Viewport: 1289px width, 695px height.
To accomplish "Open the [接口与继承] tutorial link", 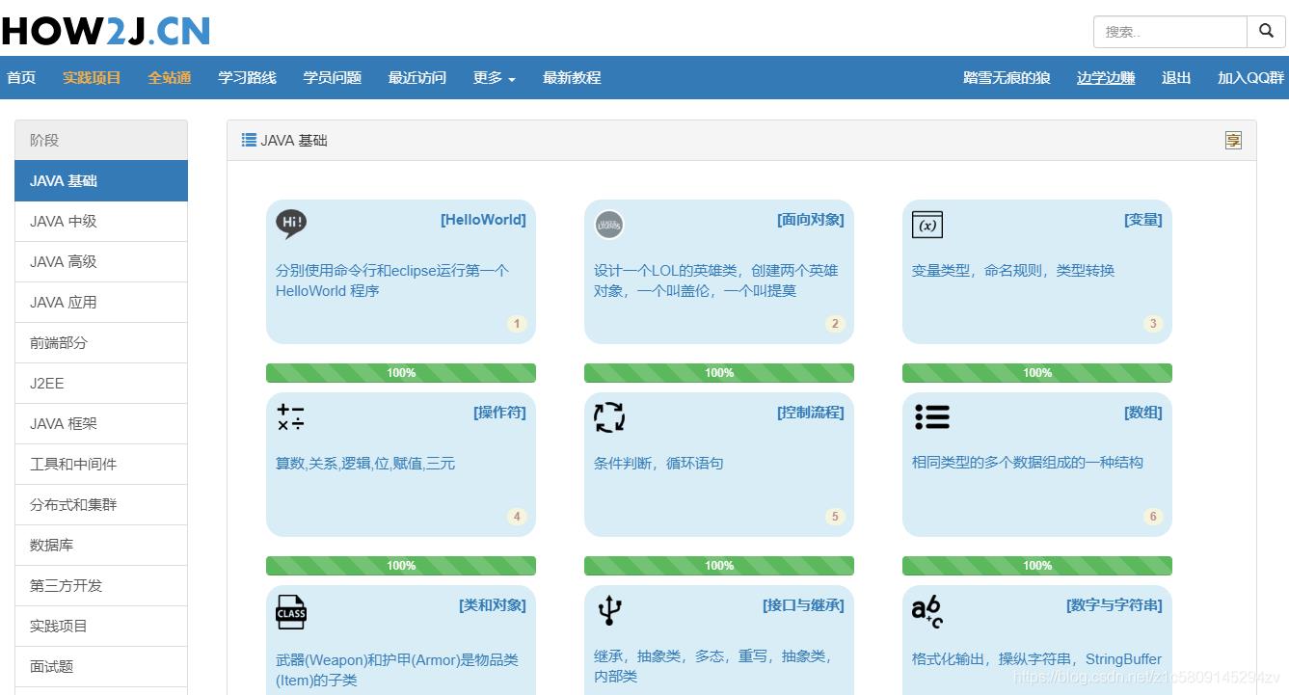I will click(803, 605).
